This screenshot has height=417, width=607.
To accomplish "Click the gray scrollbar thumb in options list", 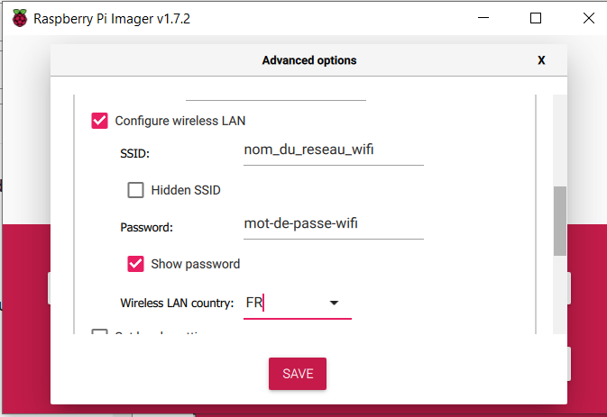I will (x=560, y=221).
